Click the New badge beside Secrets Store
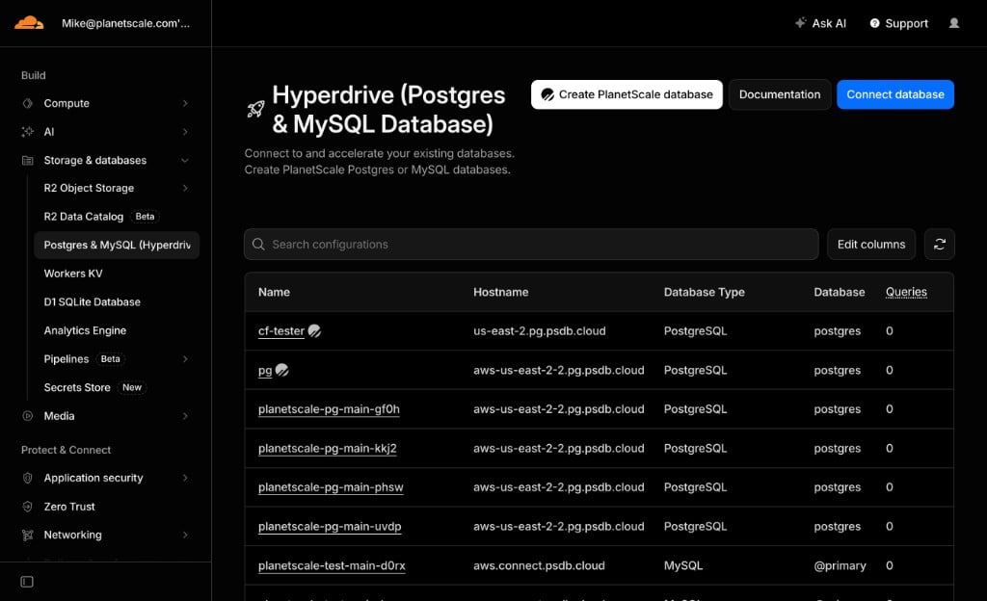Screen dimensions: 987x601 tap(131, 387)
